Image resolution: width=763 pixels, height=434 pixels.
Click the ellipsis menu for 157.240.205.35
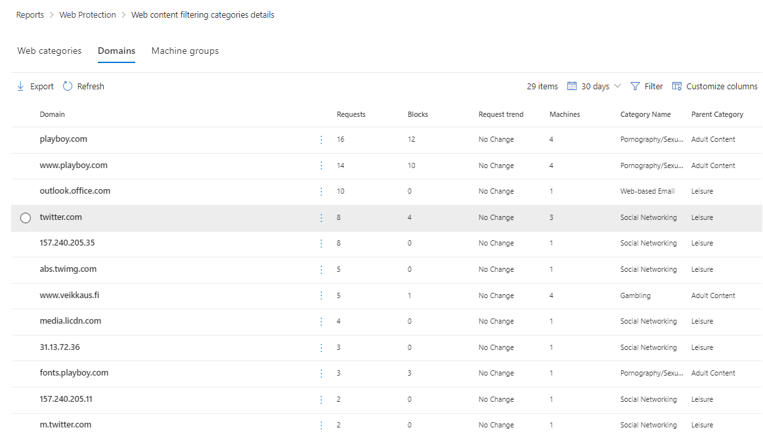(x=321, y=243)
